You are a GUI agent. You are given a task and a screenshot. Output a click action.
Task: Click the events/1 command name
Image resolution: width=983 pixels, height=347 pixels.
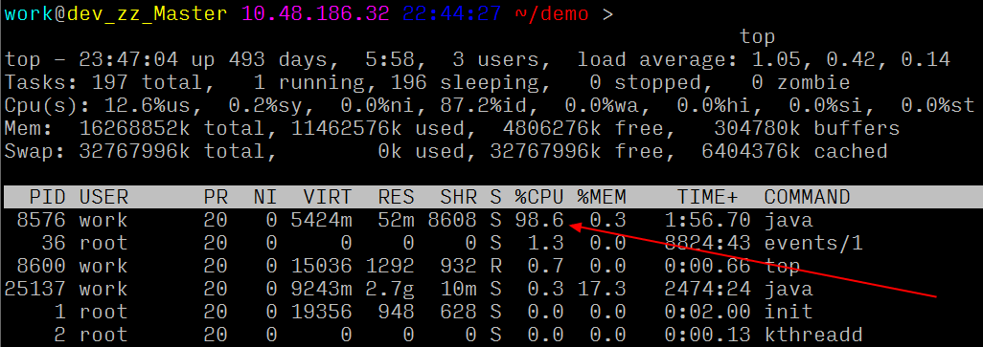pos(813,243)
